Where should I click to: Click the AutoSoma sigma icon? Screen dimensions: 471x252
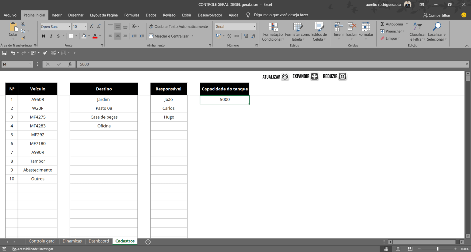coord(382,24)
